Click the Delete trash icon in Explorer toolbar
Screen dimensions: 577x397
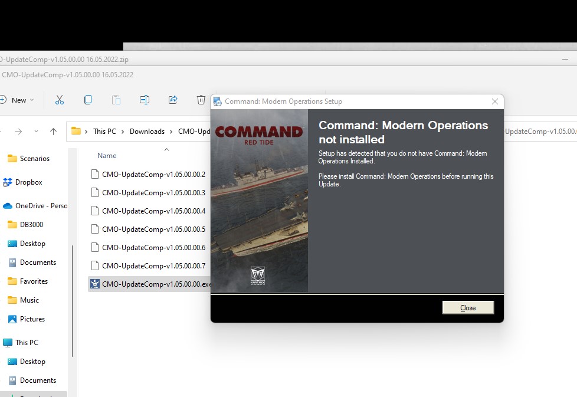click(x=201, y=100)
